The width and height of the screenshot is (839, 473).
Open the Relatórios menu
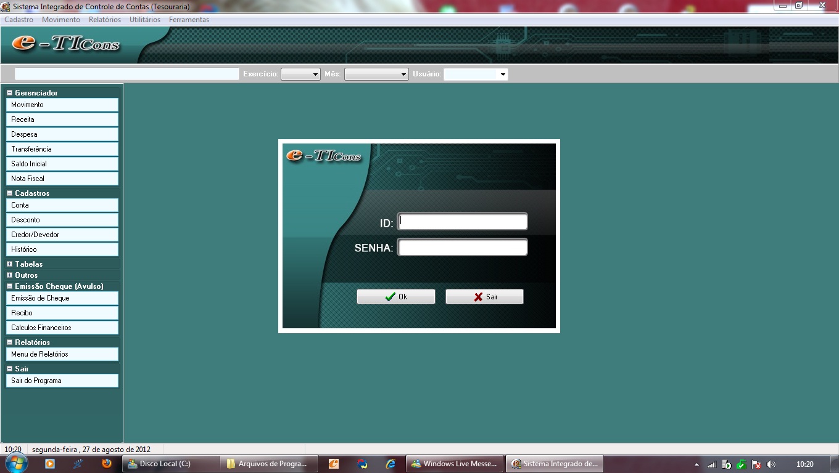click(105, 20)
